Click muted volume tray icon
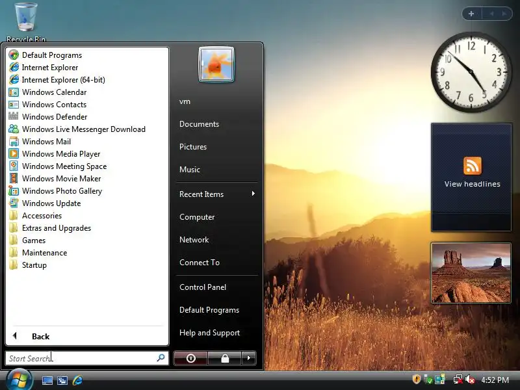Screen dimensions: 520x390 point(470,379)
